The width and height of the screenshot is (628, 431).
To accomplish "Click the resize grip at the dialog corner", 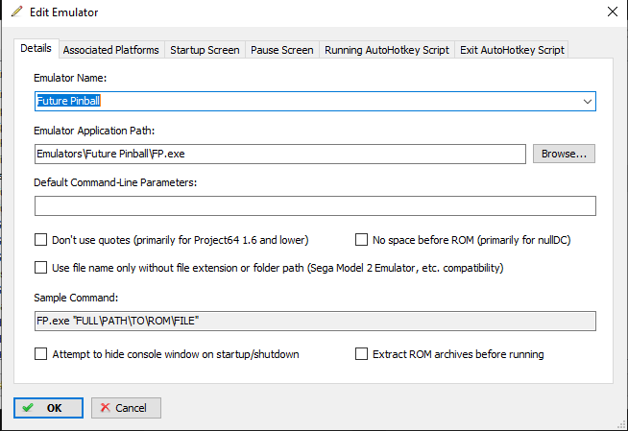I will (x=622, y=425).
